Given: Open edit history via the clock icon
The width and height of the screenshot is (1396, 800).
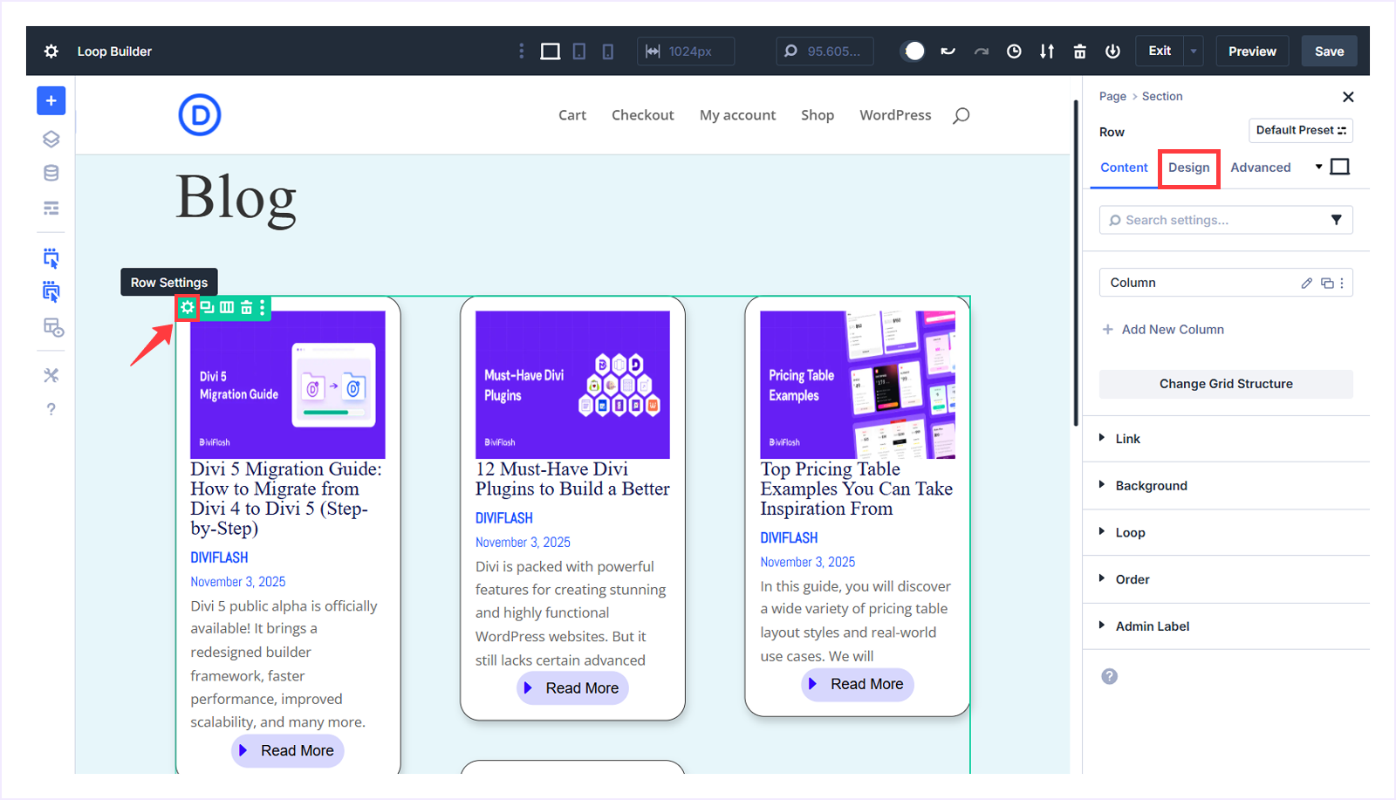Looking at the screenshot, I should [x=1013, y=51].
